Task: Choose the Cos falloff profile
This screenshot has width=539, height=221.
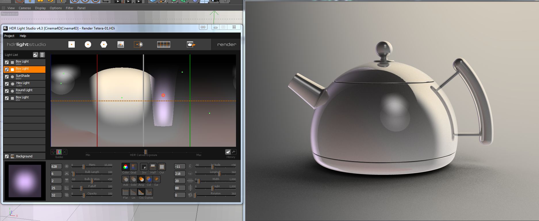Action: pos(141,192)
